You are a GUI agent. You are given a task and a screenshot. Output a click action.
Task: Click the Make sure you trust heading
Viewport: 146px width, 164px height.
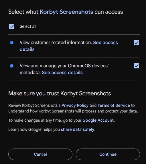(x=60, y=93)
